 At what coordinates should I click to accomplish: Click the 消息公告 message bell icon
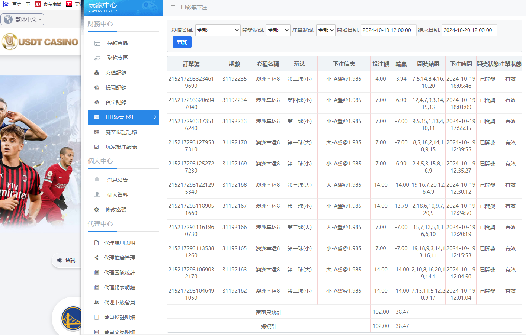pos(97,180)
